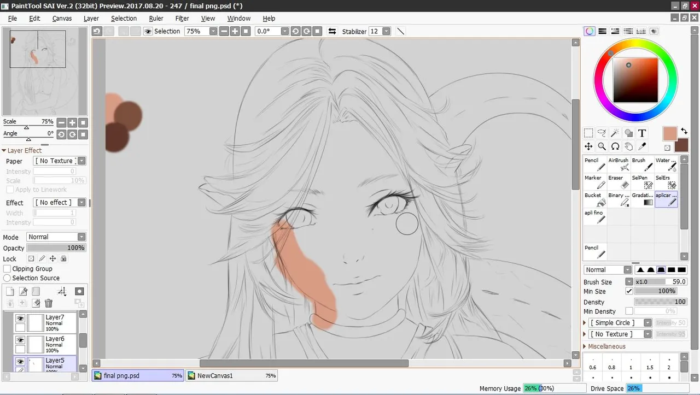
Task: Switch to the final png.psd tab
Action: pos(138,376)
